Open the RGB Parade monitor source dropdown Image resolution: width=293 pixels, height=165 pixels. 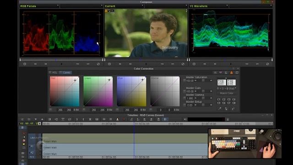(39, 6)
